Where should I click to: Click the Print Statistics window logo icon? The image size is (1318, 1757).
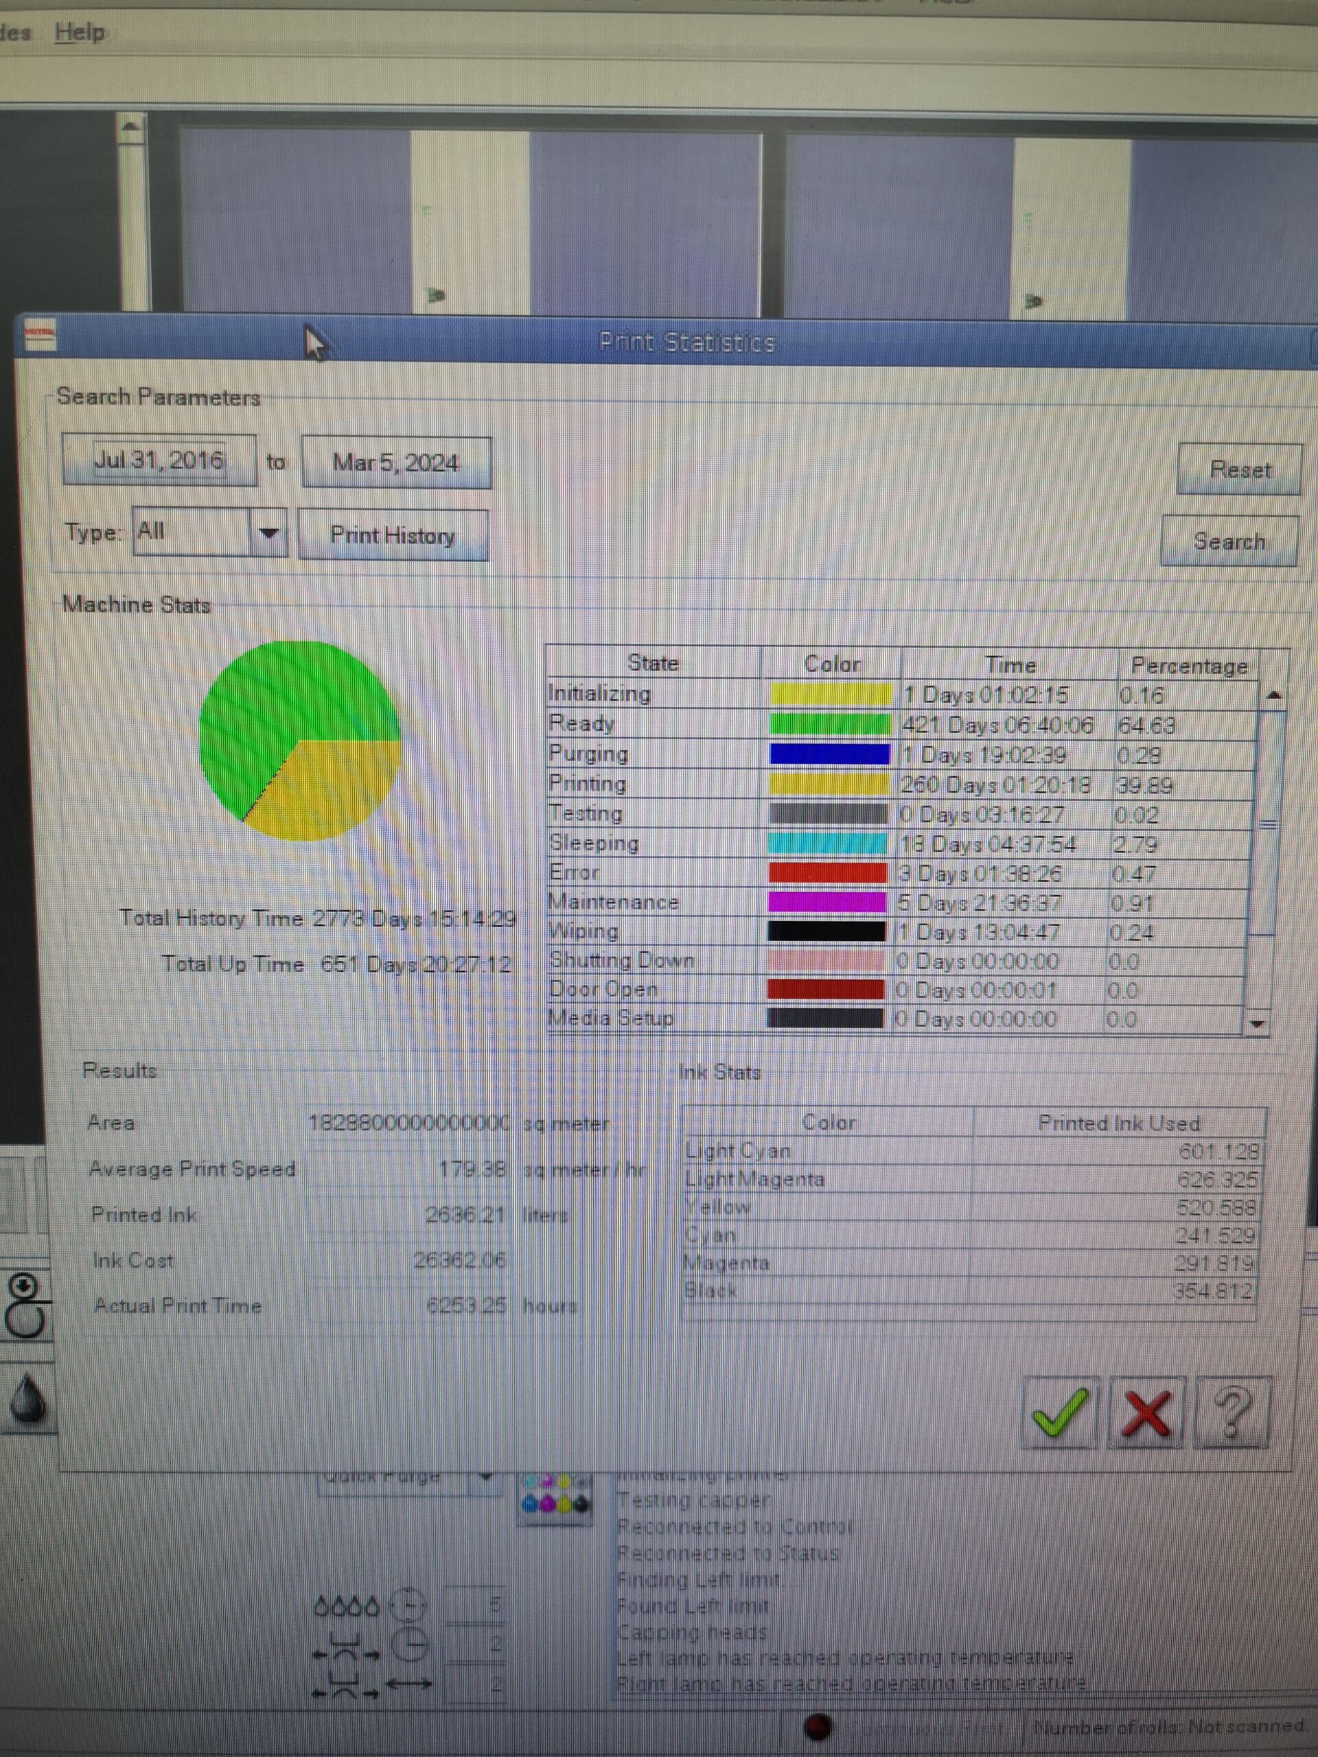[x=40, y=334]
